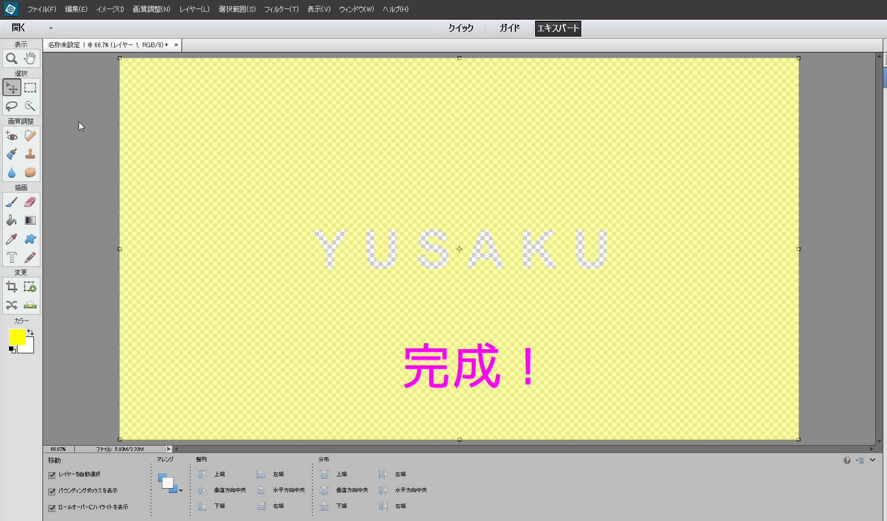Select the Type text tool
This screenshot has height=521, width=887.
pos(12,258)
